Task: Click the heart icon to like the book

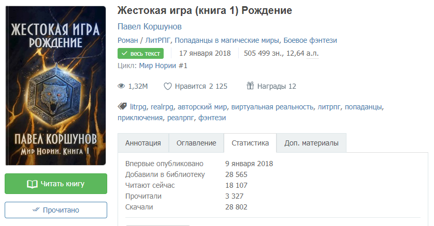Action: 167,86
